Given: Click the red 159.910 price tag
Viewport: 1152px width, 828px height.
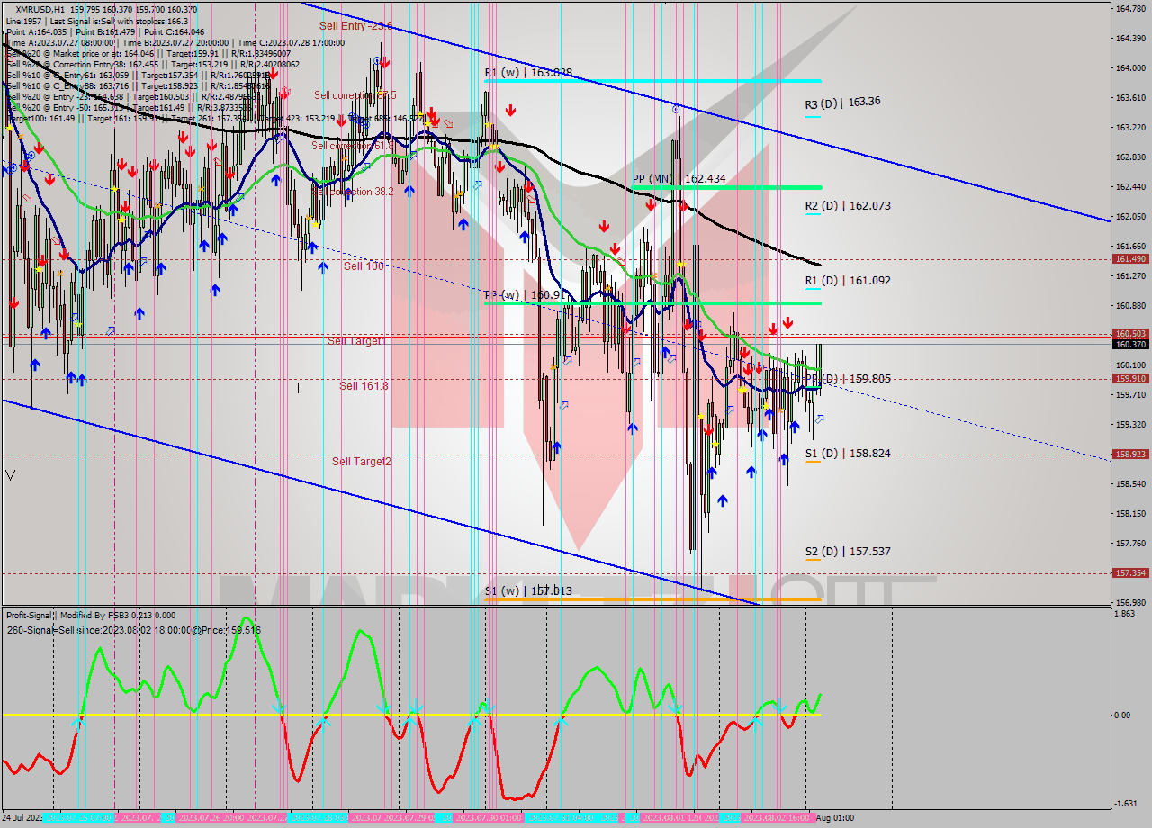Looking at the screenshot, I should click(1129, 379).
